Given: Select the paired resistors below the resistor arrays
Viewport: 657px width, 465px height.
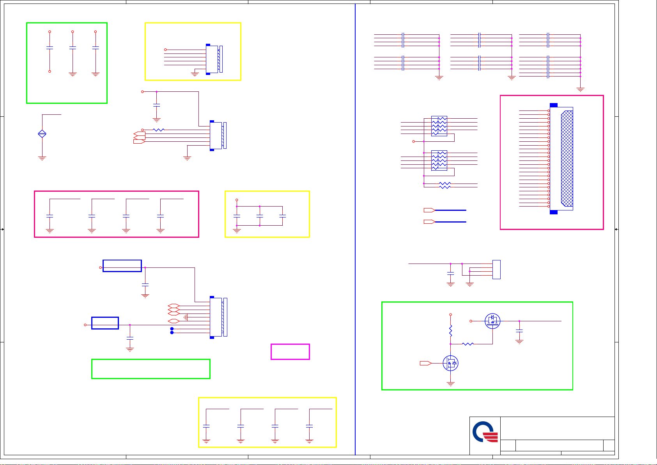Looking at the screenshot, I should pos(445,185).
